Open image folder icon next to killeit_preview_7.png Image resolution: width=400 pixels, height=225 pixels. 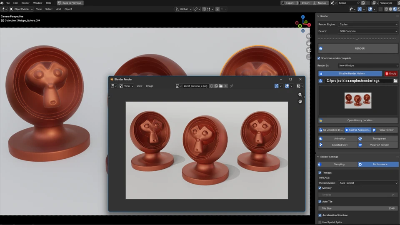[221, 86]
